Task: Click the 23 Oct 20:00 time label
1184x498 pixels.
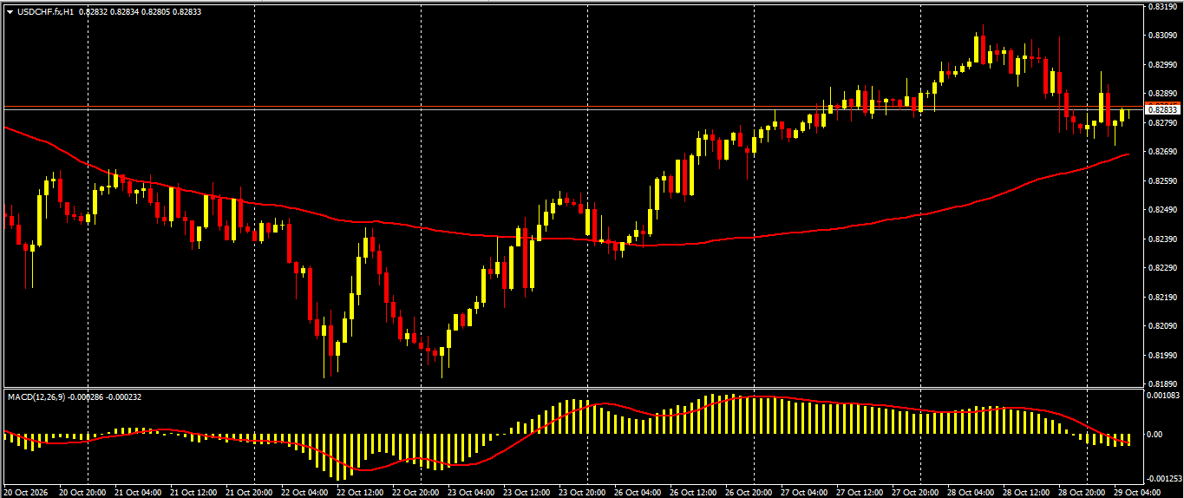Action: pyautogui.click(x=582, y=492)
